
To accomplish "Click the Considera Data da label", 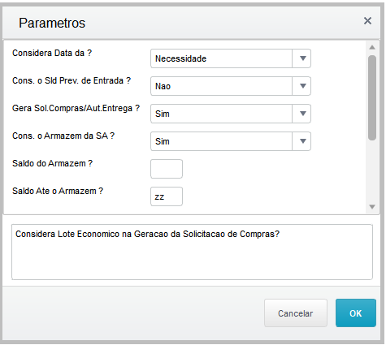I will 52,53.
